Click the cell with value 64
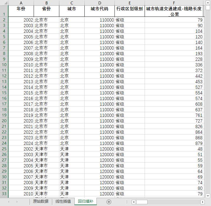Screen dimensions: 211x206 pos(174,171)
